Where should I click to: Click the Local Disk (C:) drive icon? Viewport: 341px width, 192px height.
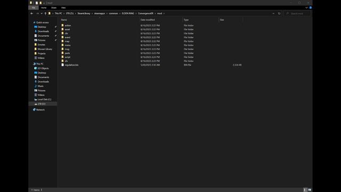coord(36,100)
